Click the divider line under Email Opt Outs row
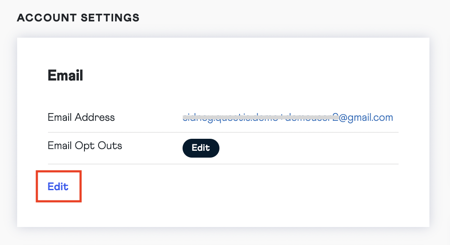The height and width of the screenshot is (245, 450). point(223,164)
